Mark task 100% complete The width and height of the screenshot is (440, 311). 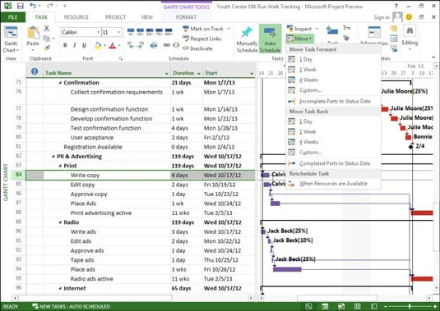pos(169,32)
